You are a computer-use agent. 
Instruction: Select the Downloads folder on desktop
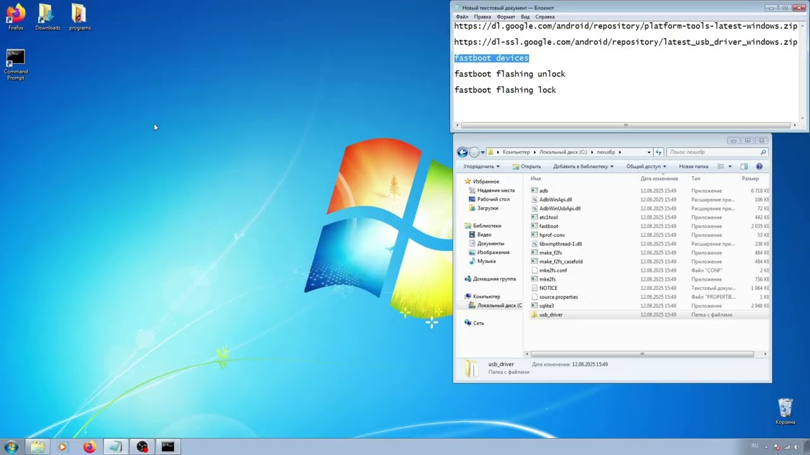tap(47, 16)
